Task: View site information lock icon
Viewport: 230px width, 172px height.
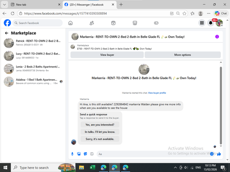Action: click(x=21, y=13)
